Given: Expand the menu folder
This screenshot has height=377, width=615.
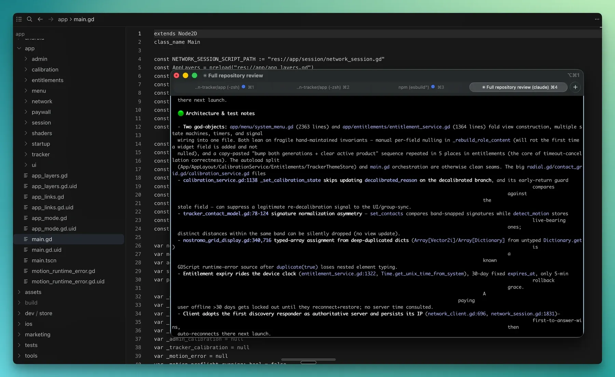Looking at the screenshot, I should tap(26, 90).
